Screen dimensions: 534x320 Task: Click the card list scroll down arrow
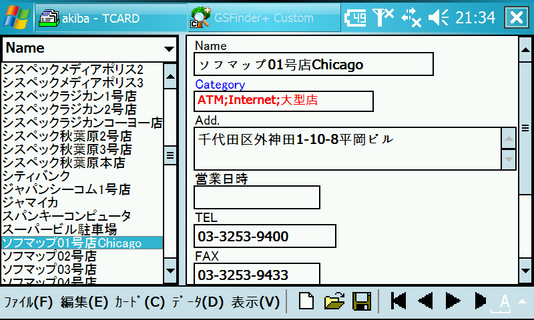pyautogui.click(x=170, y=271)
